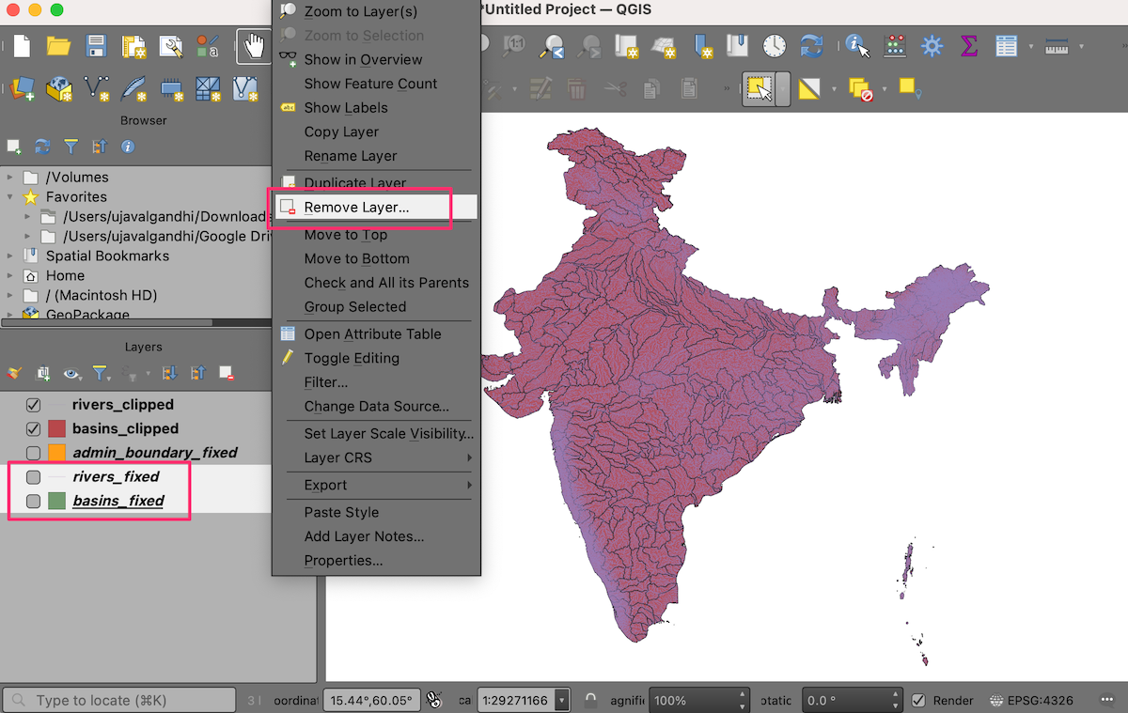The image size is (1128, 713).
Task: Open the Temporal Controller clock icon
Action: (x=774, y=46)
